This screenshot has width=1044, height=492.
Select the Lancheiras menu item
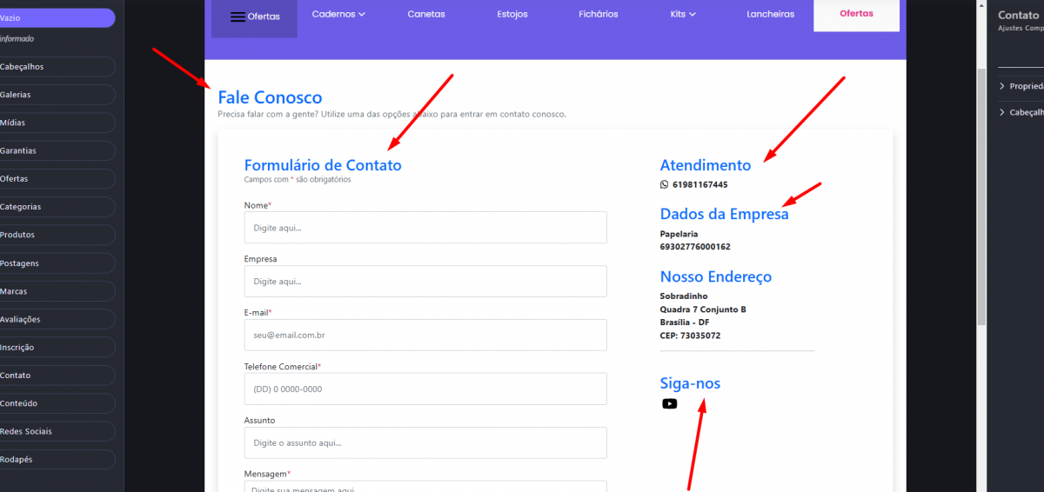[770, 14]
